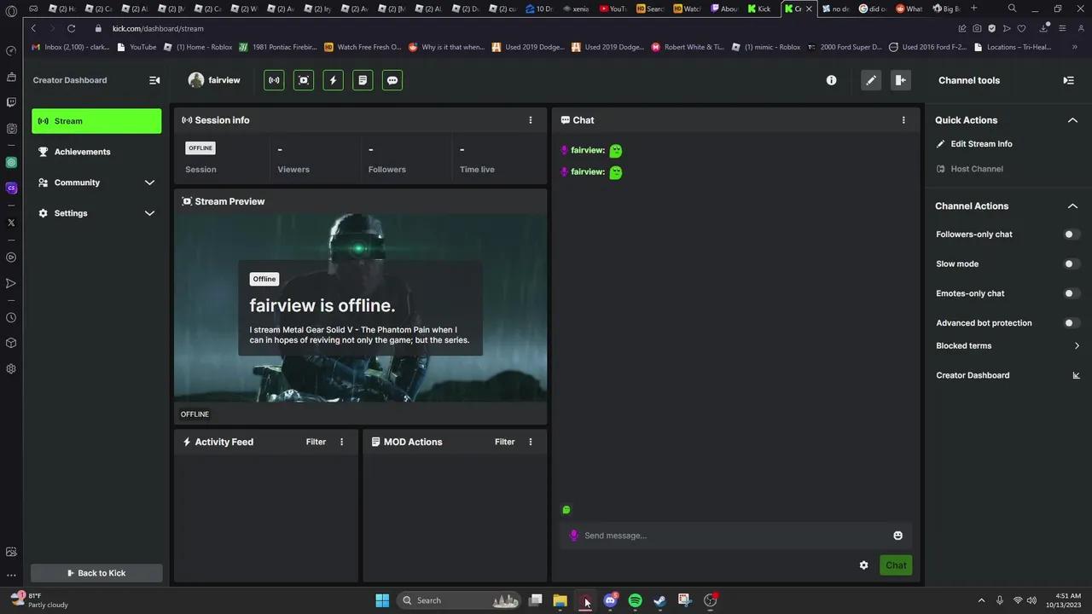Open MOD Actions three-dot menu
Screen dimensions: 1092x614
[x=531, y=442]
